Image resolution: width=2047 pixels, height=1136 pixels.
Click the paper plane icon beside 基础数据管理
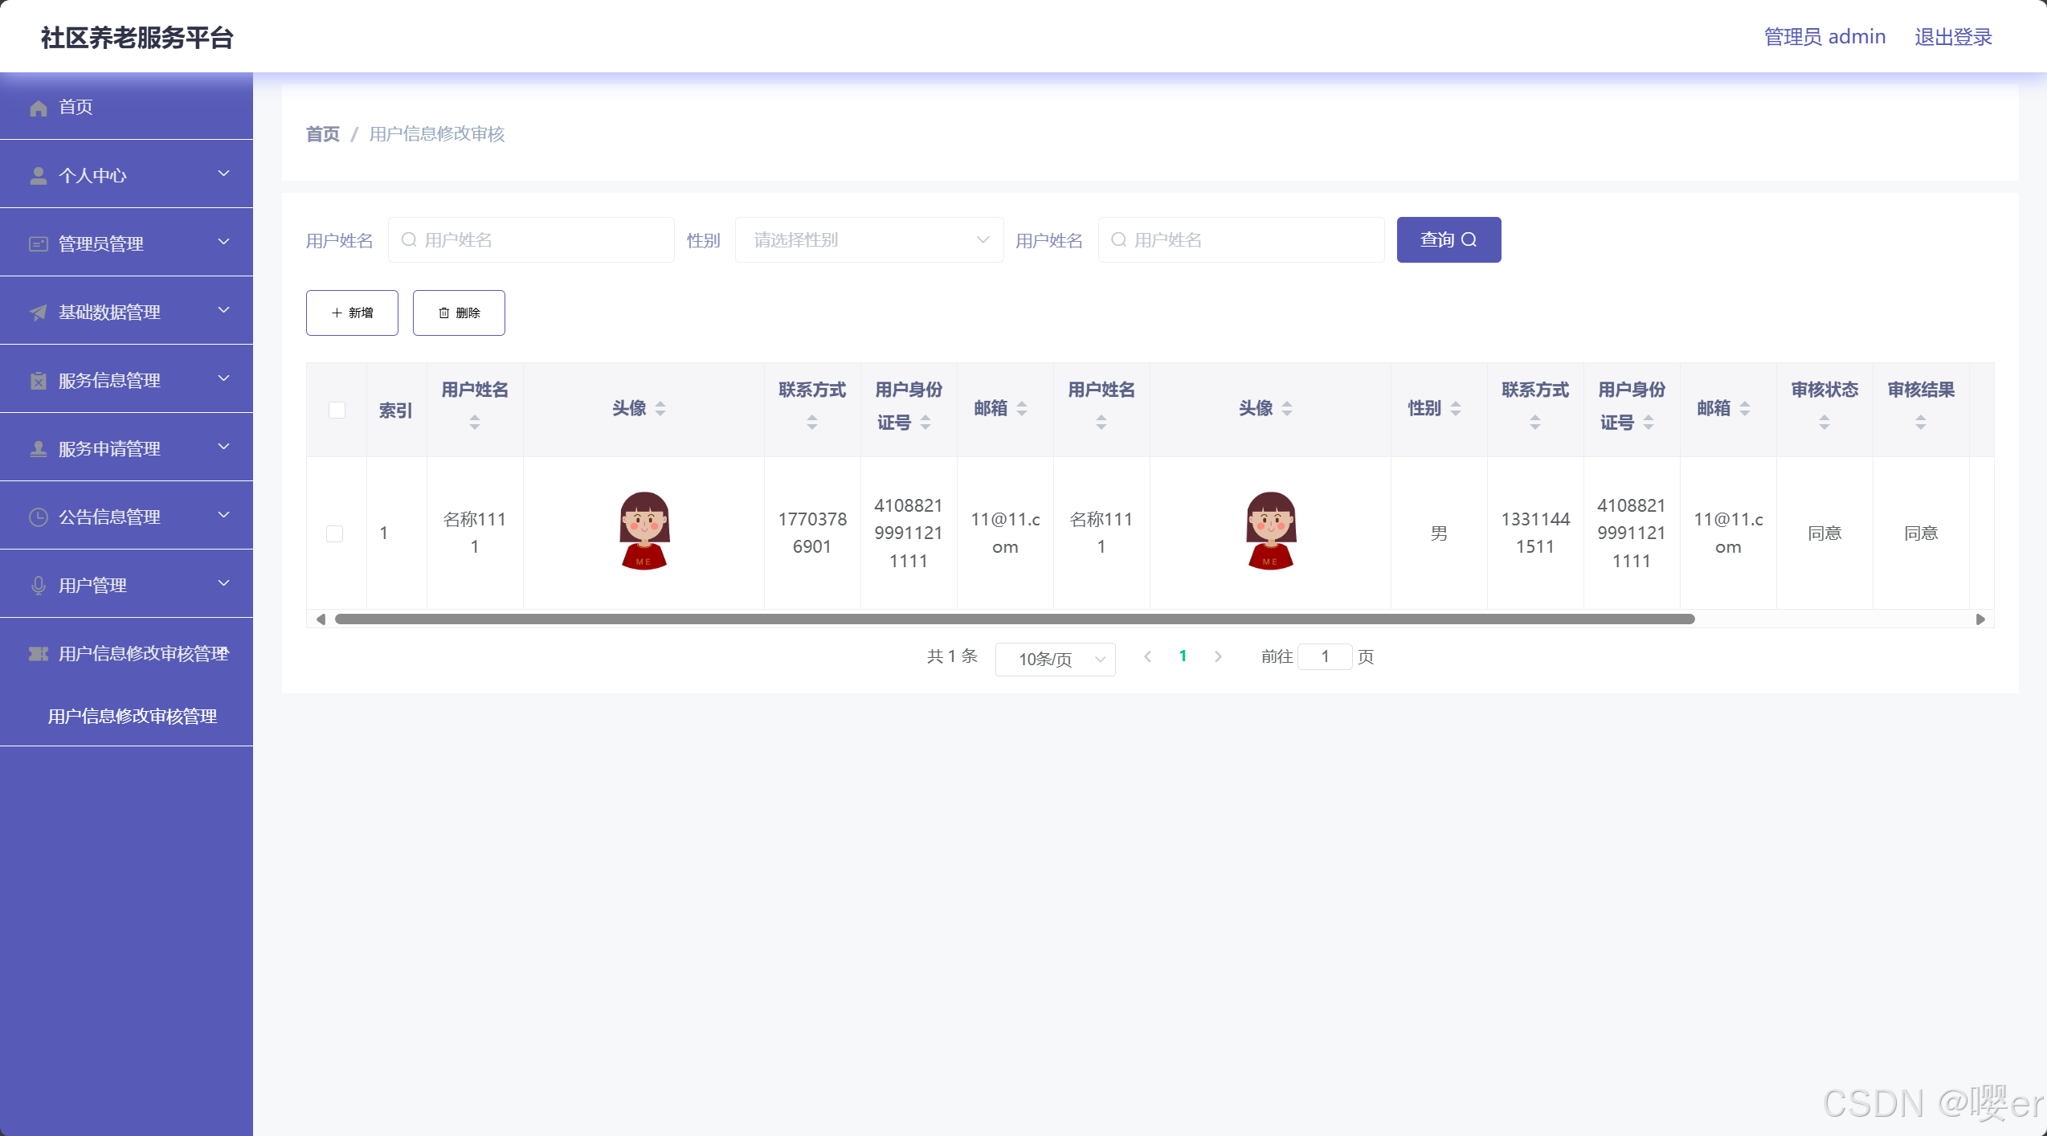pos(38,313)
